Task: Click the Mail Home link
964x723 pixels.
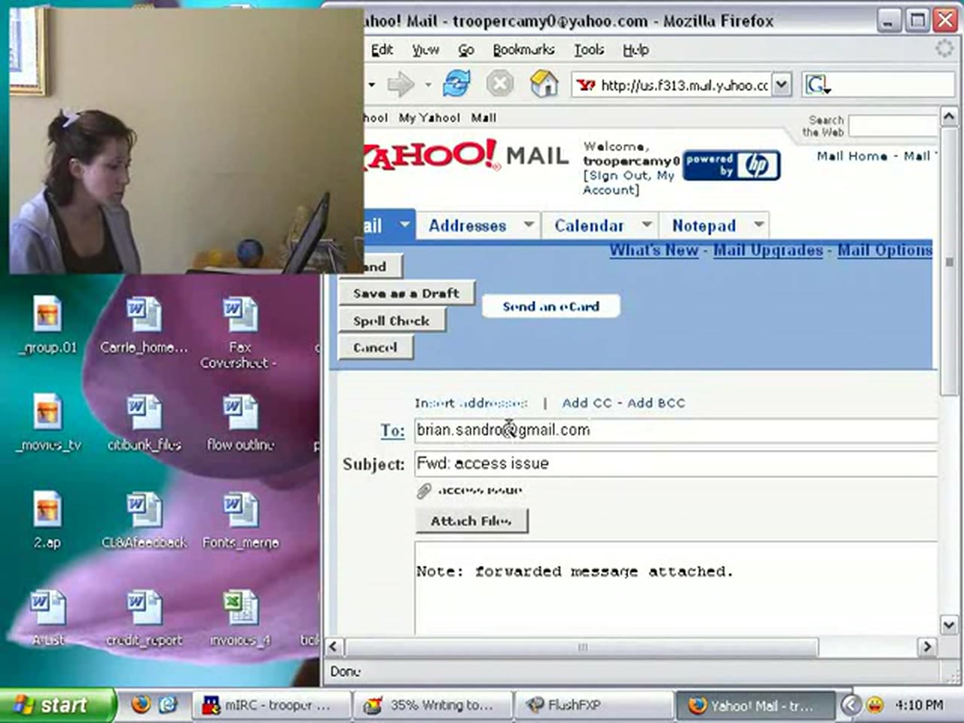Action: [852, 156]
